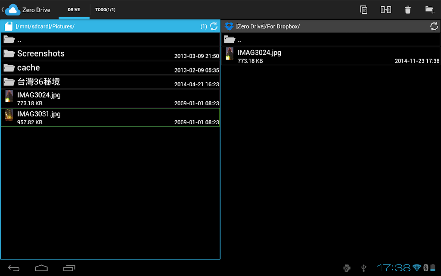Tap the trash delete icon
This screenshot has width=441, height=276.
pos(407,10)
